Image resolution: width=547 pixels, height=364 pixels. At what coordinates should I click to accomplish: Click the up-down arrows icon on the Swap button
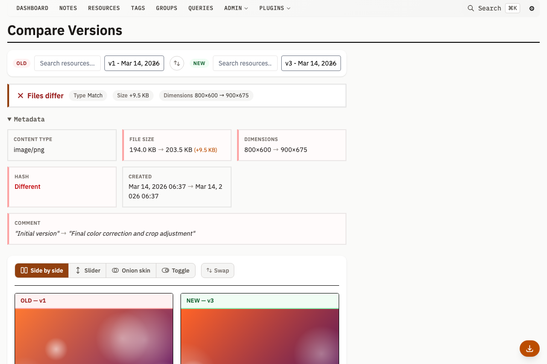point(209,270)
